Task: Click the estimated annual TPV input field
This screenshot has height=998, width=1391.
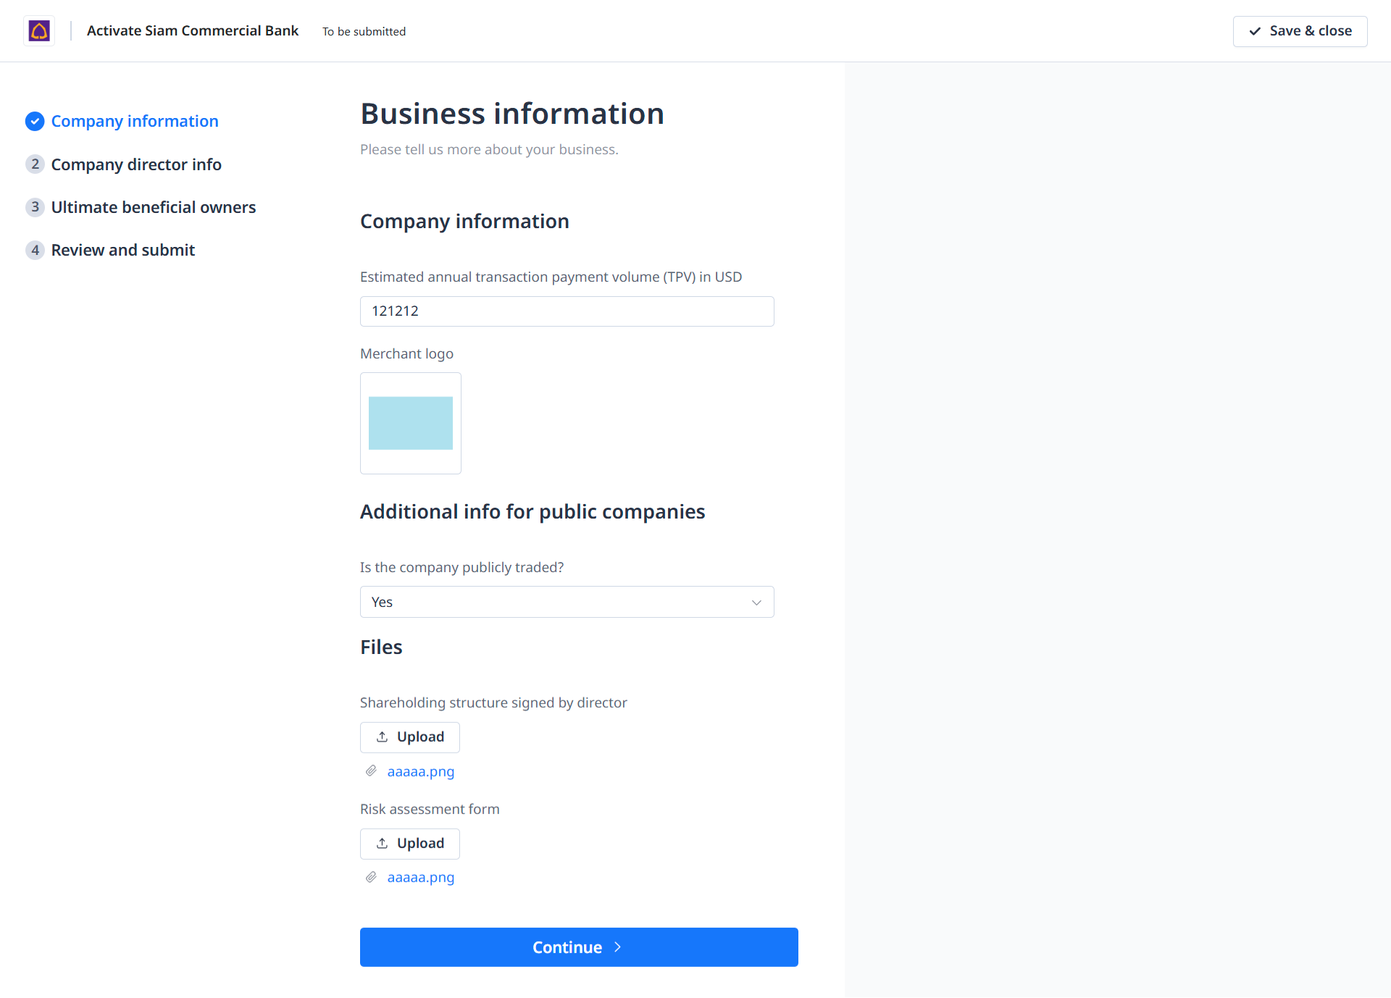Action: [x=567, y=311]
